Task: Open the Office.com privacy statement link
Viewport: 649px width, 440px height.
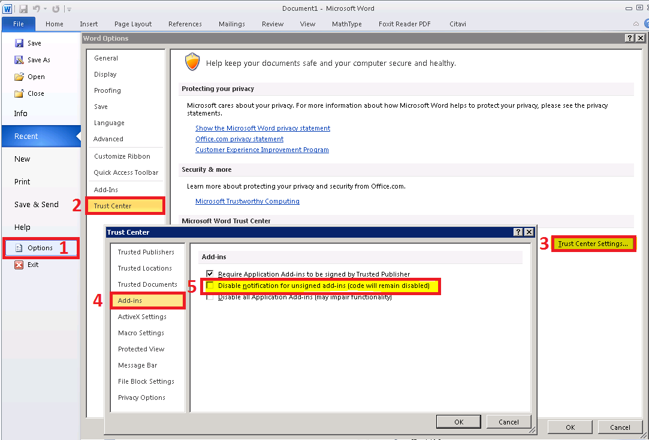Action: click(239, 139)
